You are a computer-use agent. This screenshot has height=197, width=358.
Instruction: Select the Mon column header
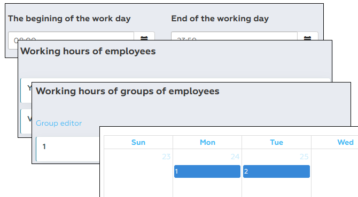(x=207, y=142)
